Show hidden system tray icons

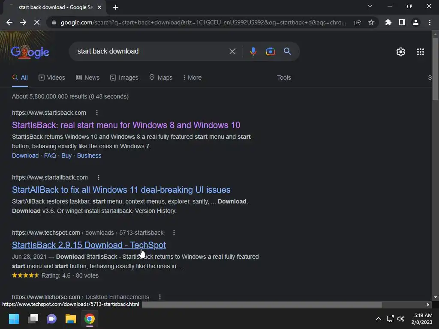pos(378,319)
